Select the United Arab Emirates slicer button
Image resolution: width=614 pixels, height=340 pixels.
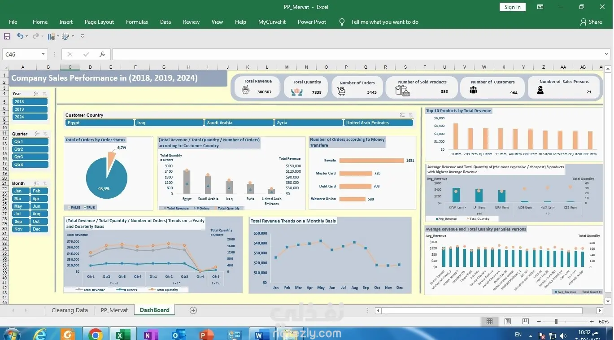coord(379,123)
